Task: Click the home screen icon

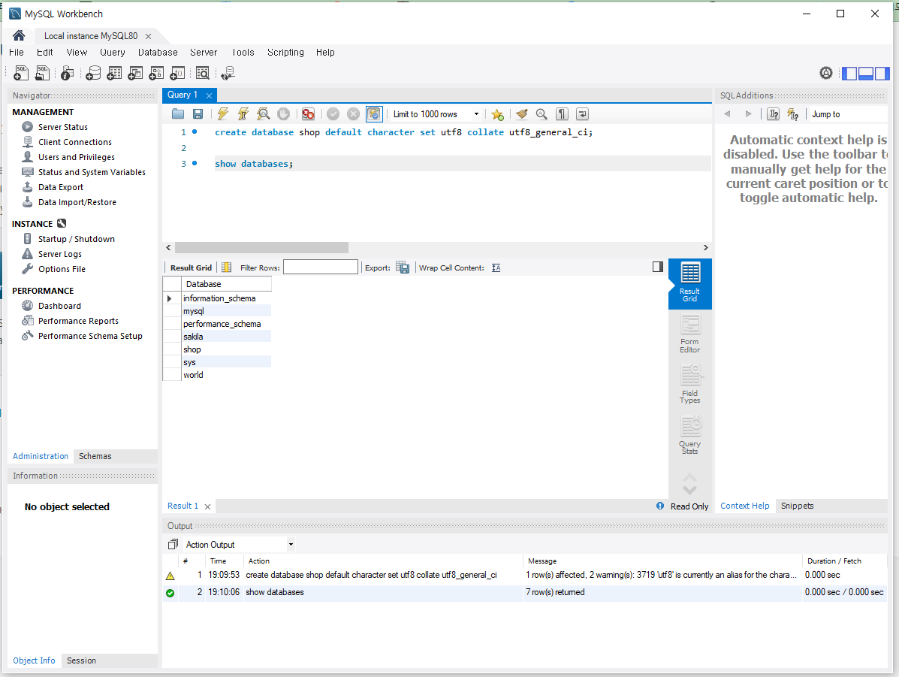Action: 19,35
